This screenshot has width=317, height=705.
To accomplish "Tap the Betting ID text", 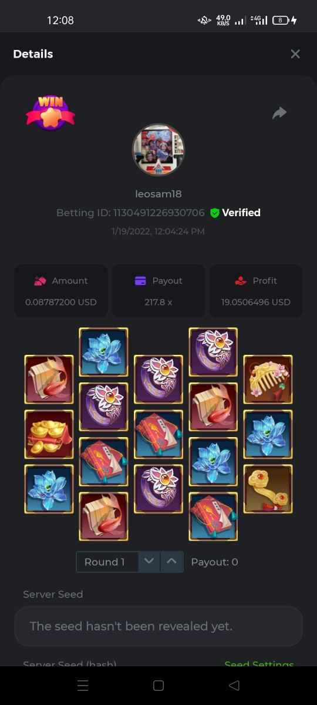I will [130, 213].
